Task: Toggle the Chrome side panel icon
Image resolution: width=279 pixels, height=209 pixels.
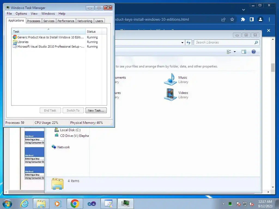Action: click(x=251, y=19)
